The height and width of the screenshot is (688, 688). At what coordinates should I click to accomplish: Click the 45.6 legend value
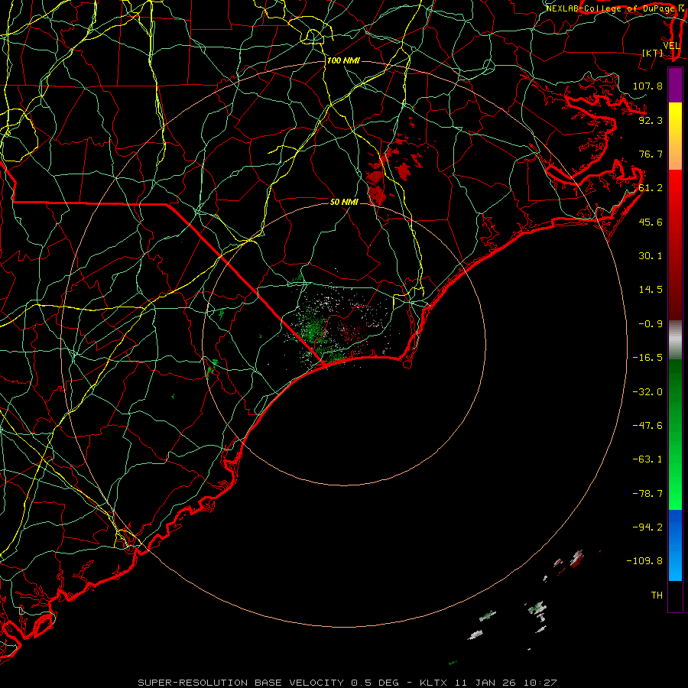pyautogui.click(x=651, y=222)
